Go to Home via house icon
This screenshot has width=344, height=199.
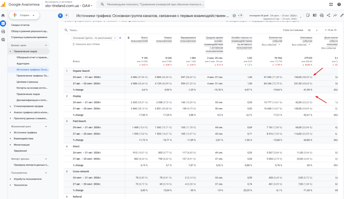tap(3, 15)
